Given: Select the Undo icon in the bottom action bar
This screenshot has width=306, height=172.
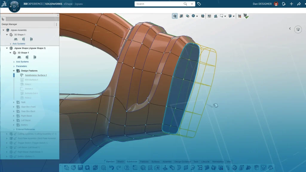Looking at the screenshot, I should click(x=111, y=167).
